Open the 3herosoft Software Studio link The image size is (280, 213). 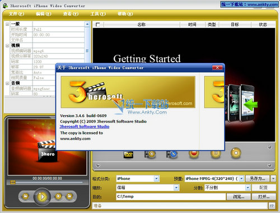tap(85, 127)
